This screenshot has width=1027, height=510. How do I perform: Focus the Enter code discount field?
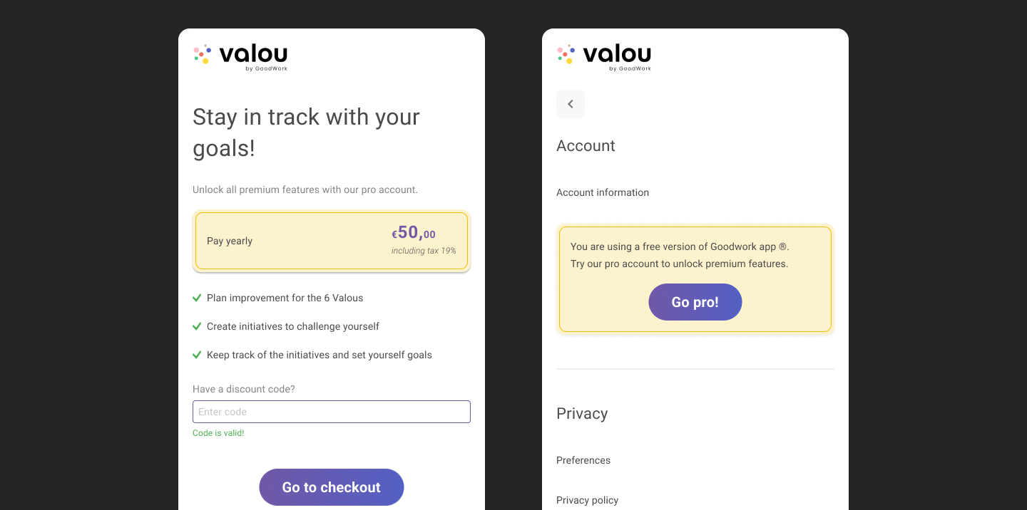coord(332,412)
